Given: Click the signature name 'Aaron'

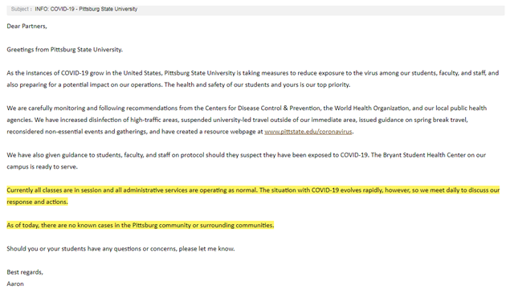Looking at the screenshot, I should tap(15, 284).
